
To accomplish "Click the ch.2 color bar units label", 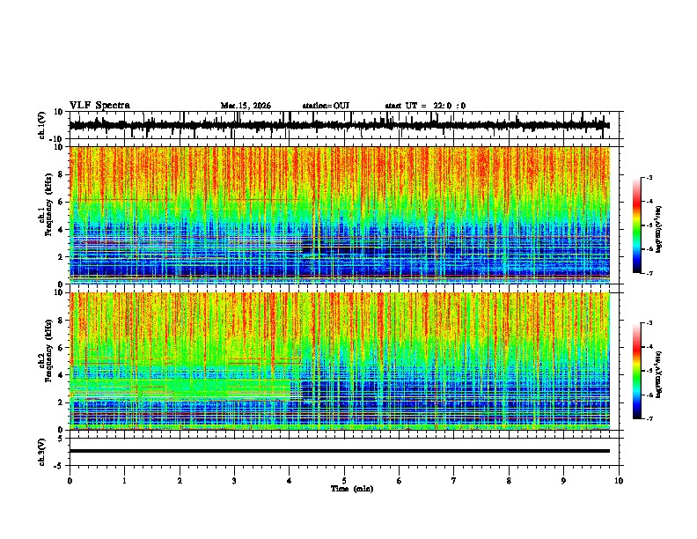I will (x=658, y=374).
